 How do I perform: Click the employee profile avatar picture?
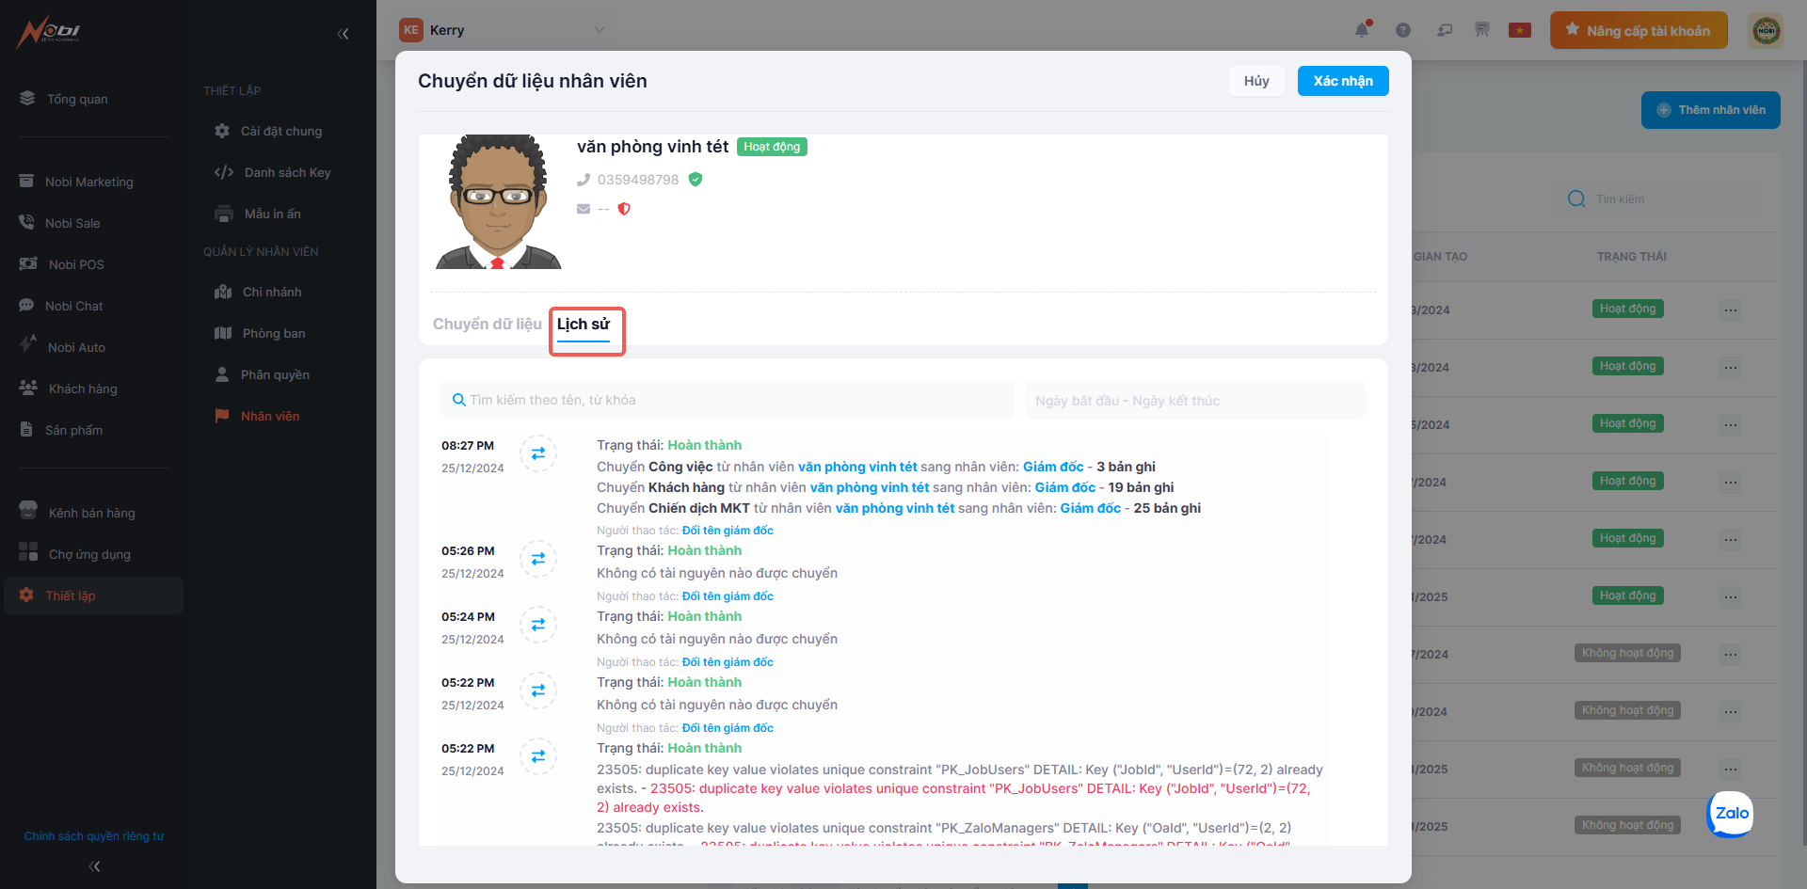[x=498, y=202]
